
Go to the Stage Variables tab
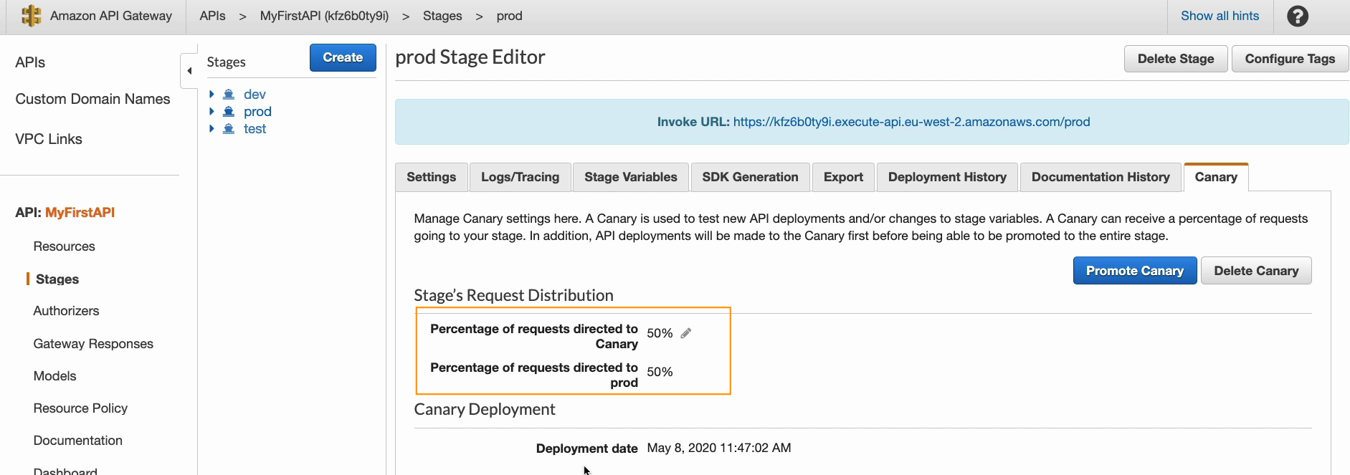[x=631, y=177]
